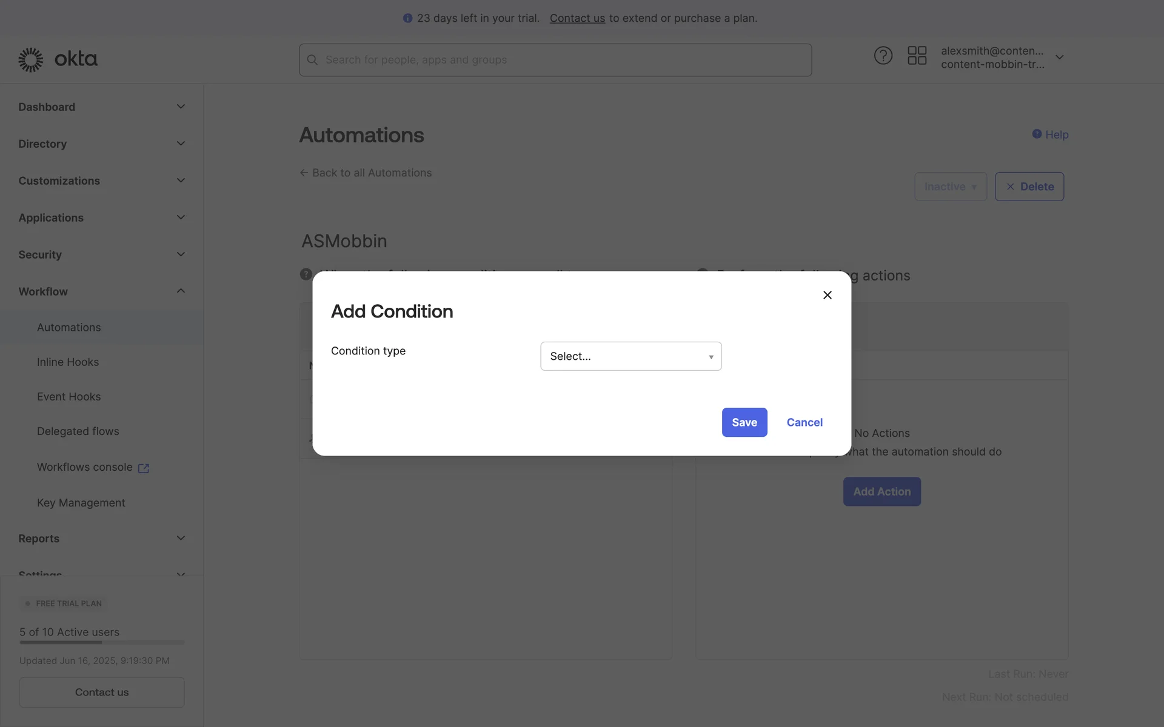This screenshot has height=727, width=1164.
Task: Focus the people, apps and groups search field
Action: point(564,60)
